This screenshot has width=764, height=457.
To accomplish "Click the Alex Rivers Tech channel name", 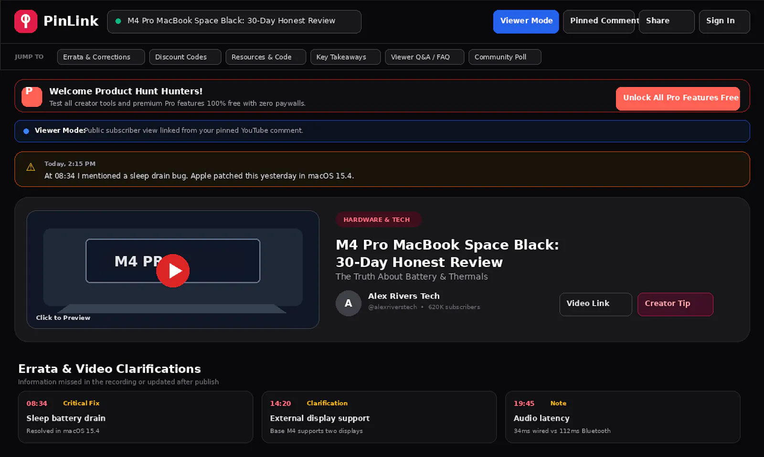I will 404,296.
